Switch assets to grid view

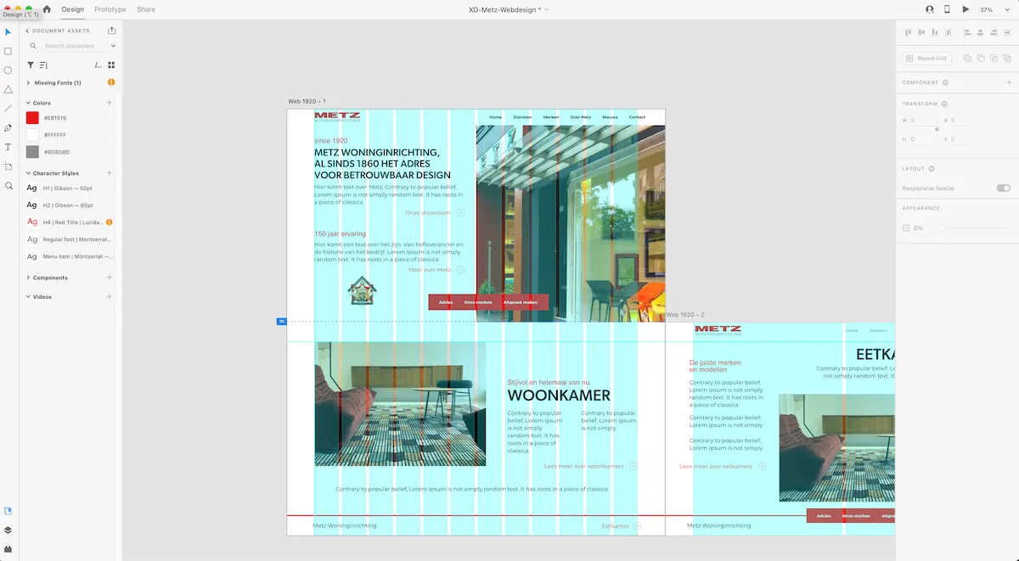[x=111, y=65]
